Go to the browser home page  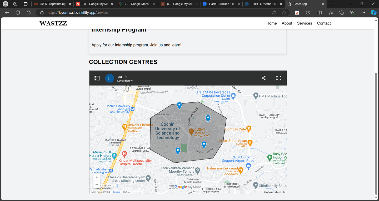[x=29, y=13]
